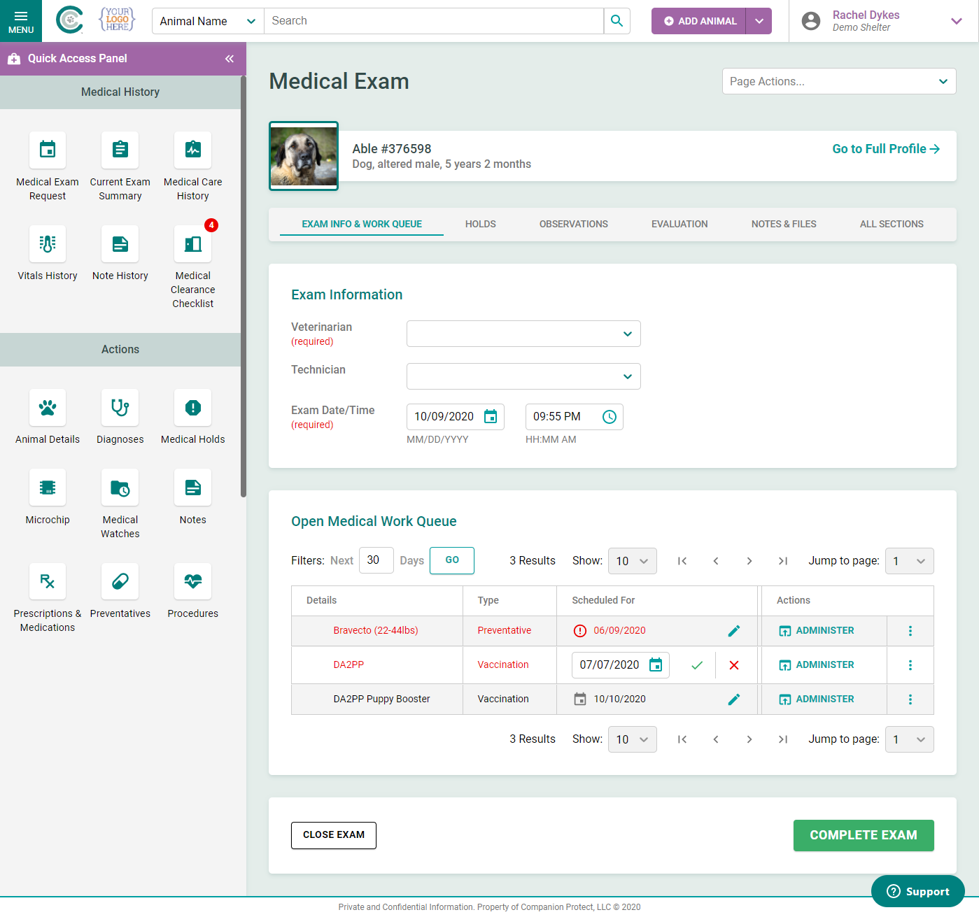Open Prescriptions & Medications

pyautogui.click(x=48, y=581)
